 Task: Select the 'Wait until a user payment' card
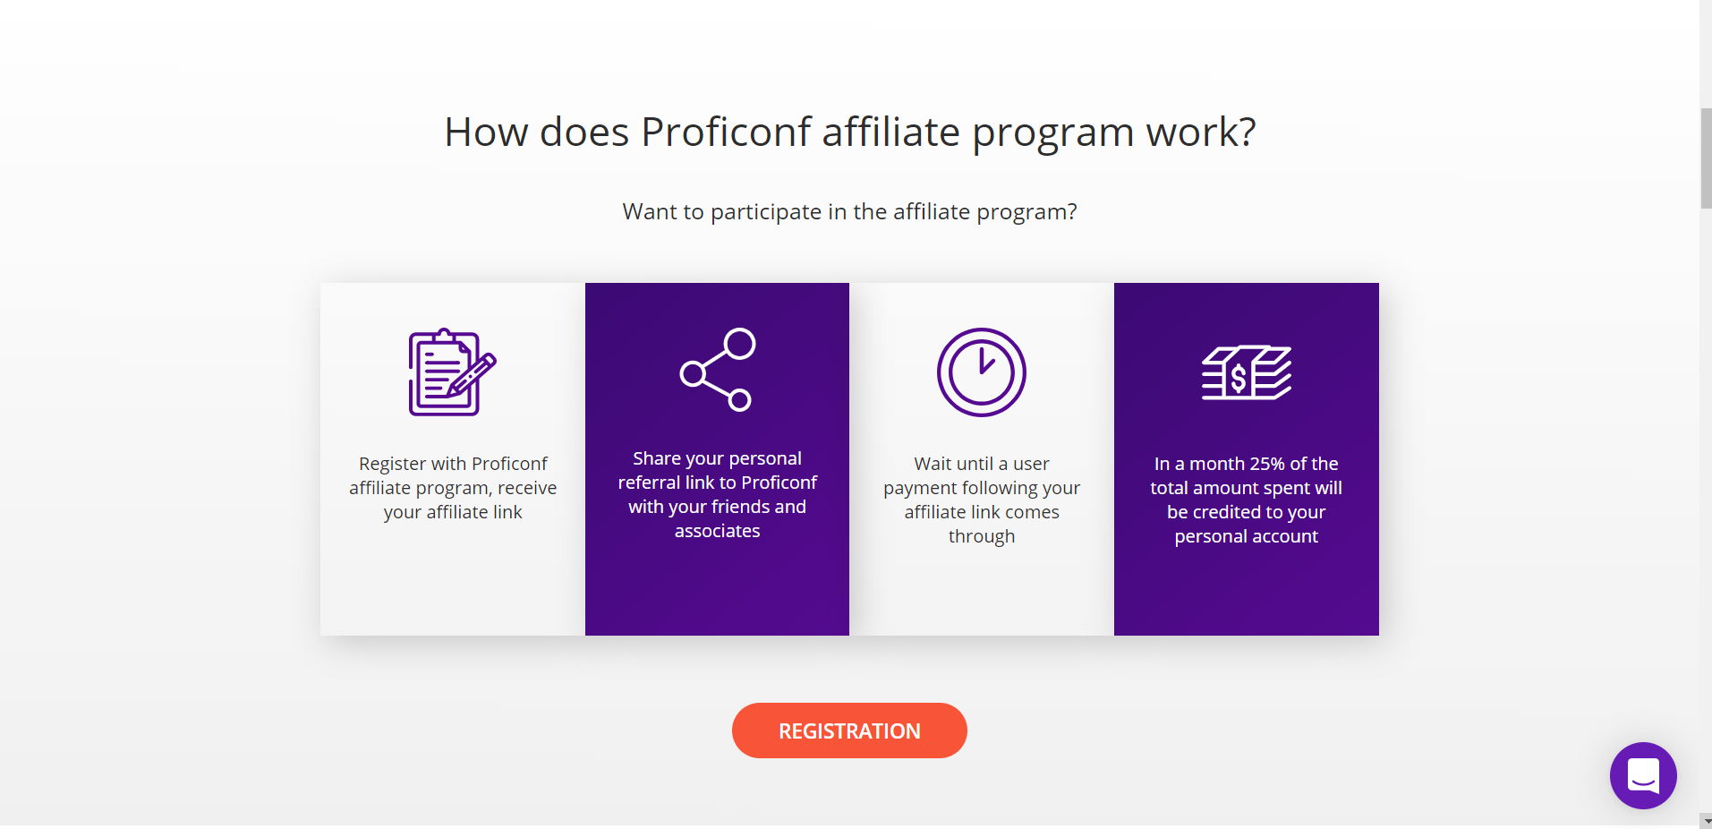click(982, 459)
